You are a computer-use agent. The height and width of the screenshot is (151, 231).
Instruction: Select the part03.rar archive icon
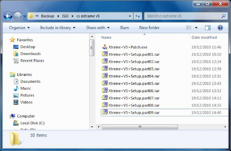tap(105, 68)
